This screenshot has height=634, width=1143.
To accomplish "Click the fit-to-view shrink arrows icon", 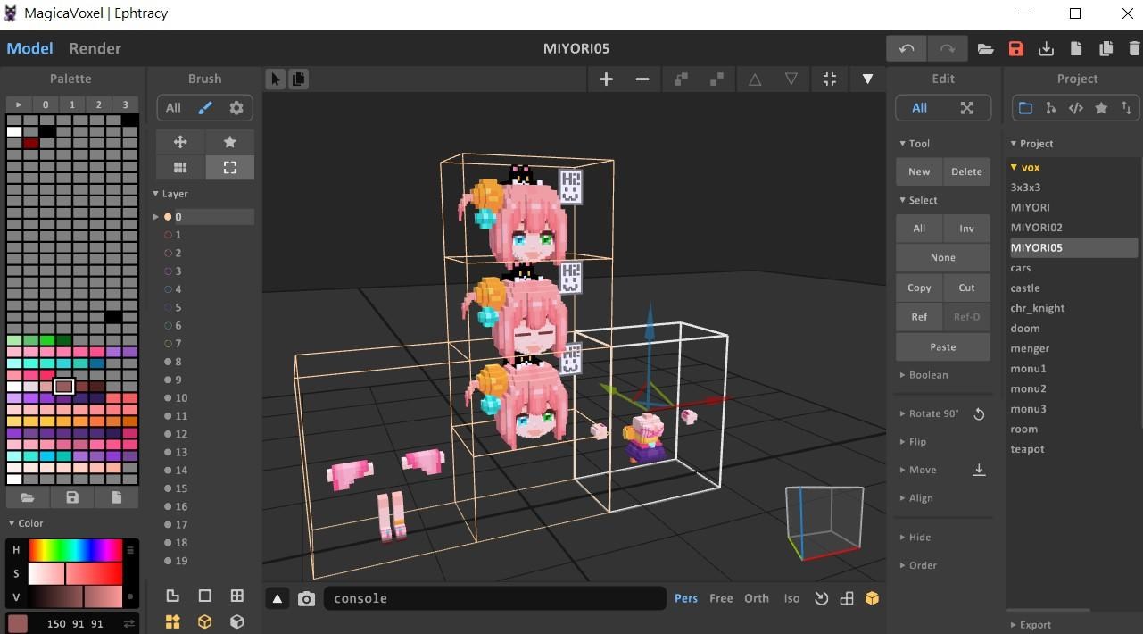I will point(829,79).
